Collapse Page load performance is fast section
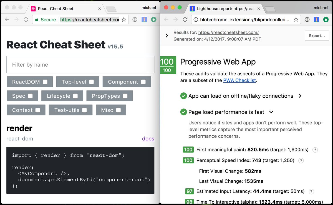The width and height of the screenshot is (333, 205). point(271,112)
